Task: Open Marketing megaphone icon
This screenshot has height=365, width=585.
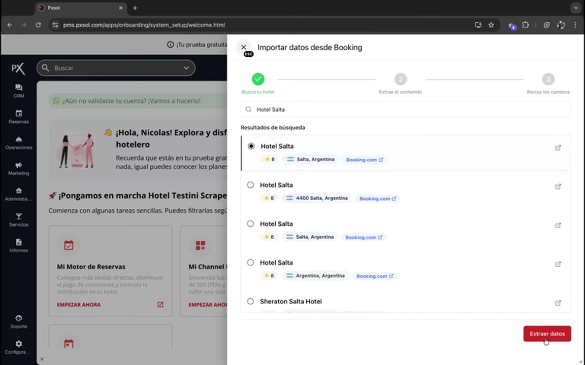Action: (x=19, y=168)
